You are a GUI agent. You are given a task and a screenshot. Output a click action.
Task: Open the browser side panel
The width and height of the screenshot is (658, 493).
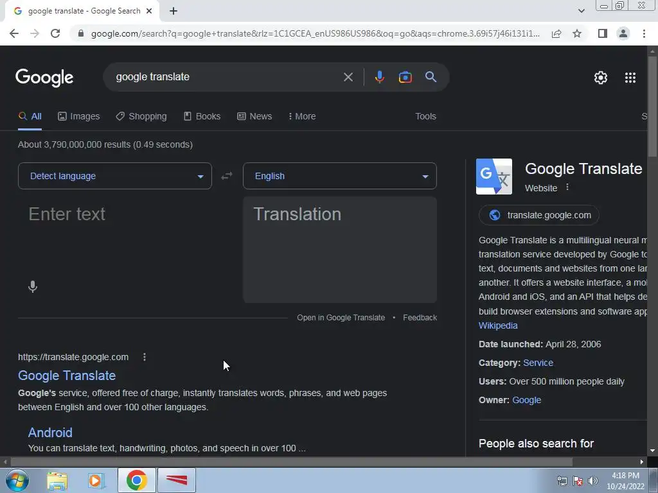(603, 33)
